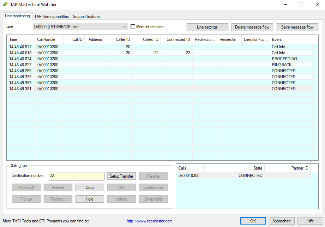Put the call on Hold

coord(90,199)
